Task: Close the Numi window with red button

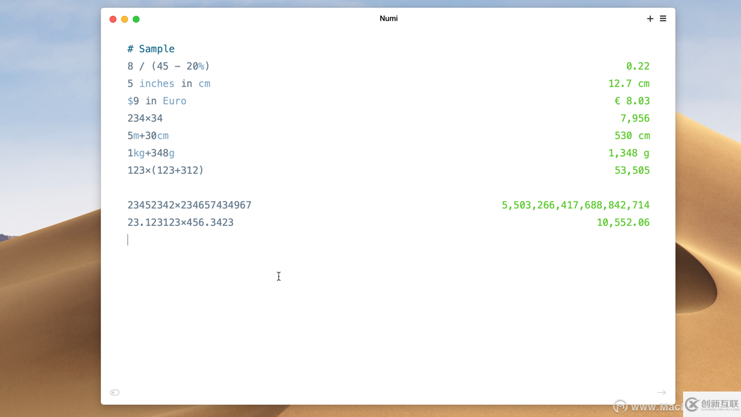Action: pos(113,19)
